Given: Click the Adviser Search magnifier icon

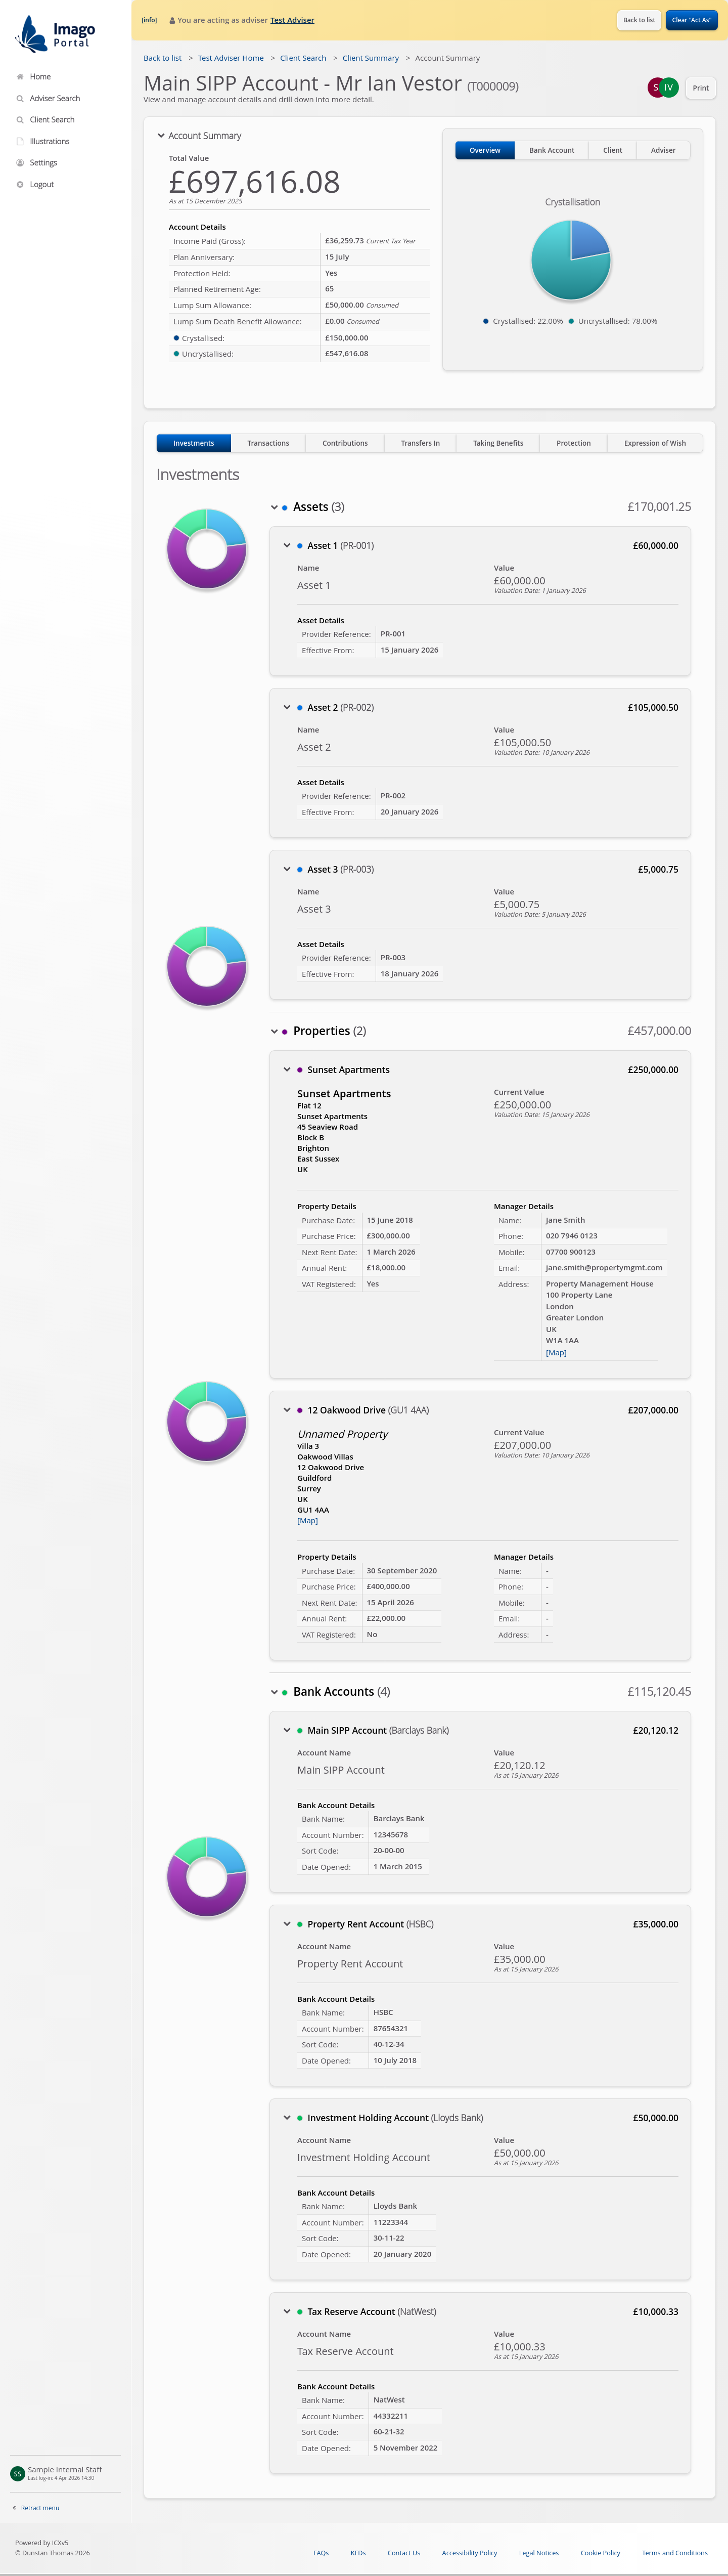Looking at the screenshot, I should click(x=20, y=99).
